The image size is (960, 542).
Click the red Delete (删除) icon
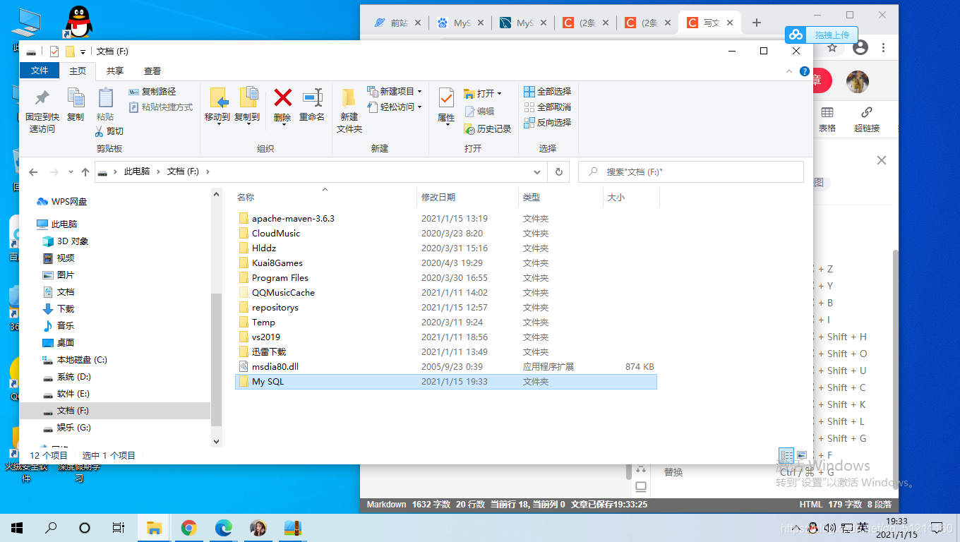point(282,97)
